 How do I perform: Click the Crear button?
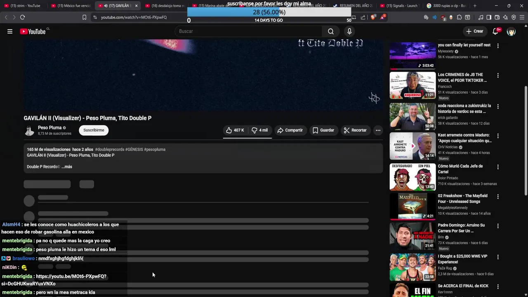click(x=474, y=31)
